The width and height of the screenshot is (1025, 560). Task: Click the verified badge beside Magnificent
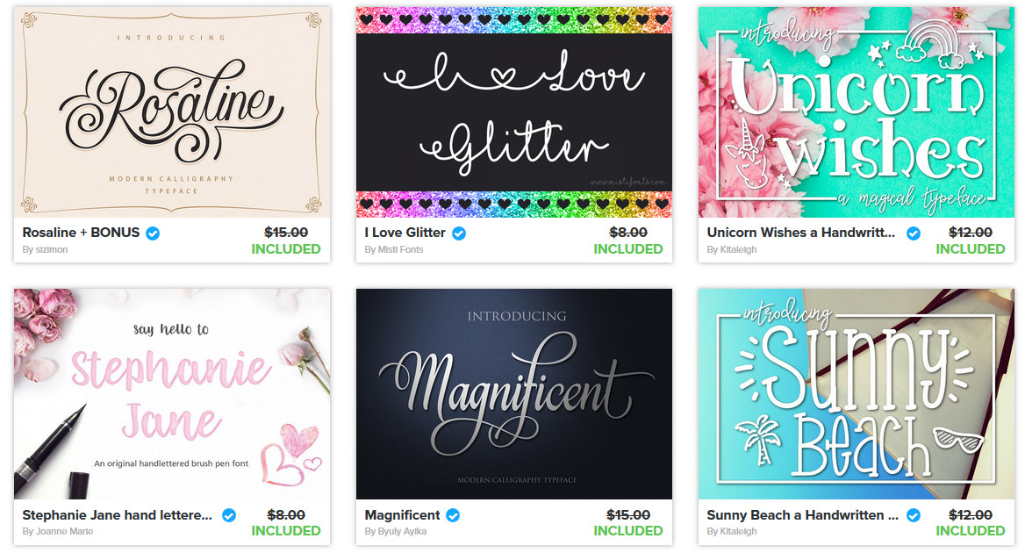pyautogui.click(x=453, y=515)
